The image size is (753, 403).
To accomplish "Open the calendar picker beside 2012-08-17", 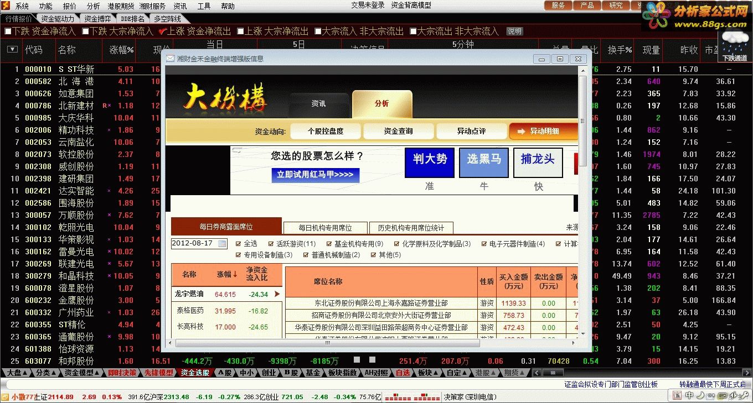I will (222, 243).
